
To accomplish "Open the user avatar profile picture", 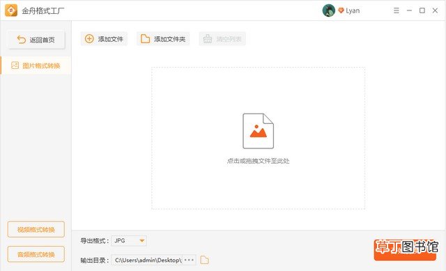I will [x=328, y=10].
